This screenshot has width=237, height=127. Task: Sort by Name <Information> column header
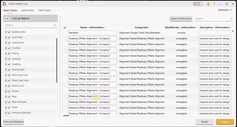92,27
